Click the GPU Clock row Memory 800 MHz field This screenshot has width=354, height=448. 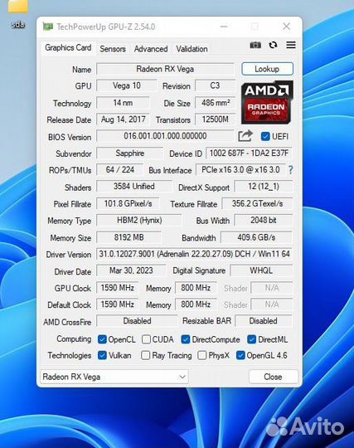196,288
